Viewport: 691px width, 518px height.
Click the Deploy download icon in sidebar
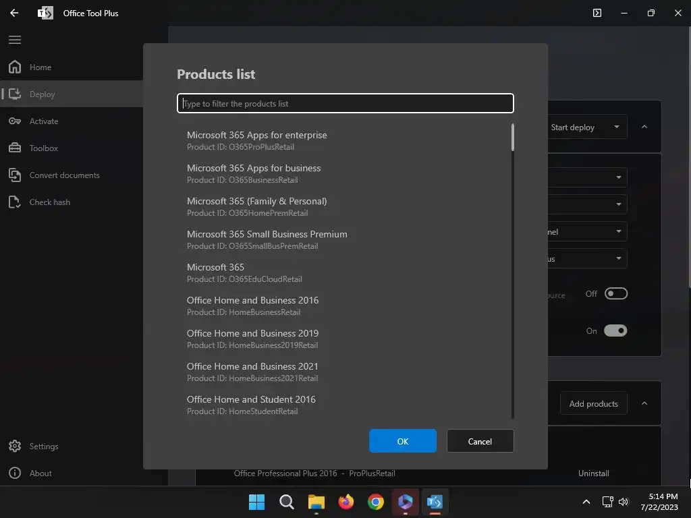[x=15, y=94]
